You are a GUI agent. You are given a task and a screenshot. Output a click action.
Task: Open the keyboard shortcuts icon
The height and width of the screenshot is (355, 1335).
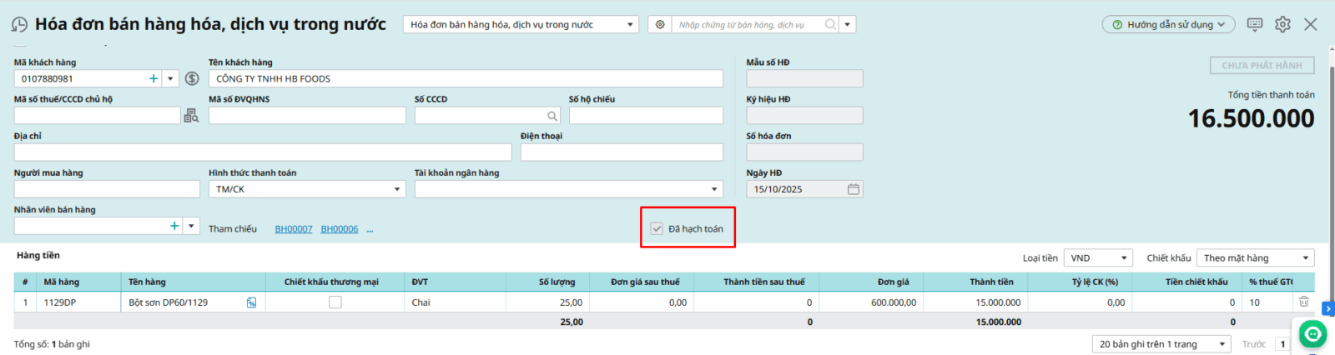(1254, 24)
